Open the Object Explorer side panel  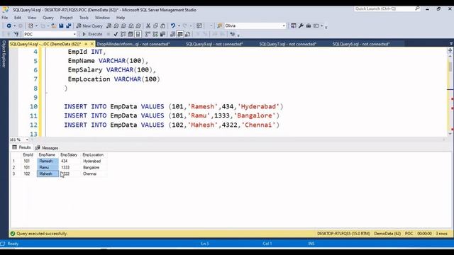tap(4, 54)
